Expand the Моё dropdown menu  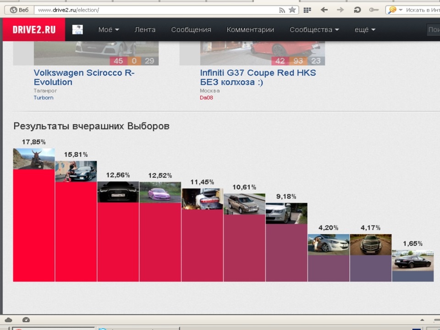(x=108, y=29)
